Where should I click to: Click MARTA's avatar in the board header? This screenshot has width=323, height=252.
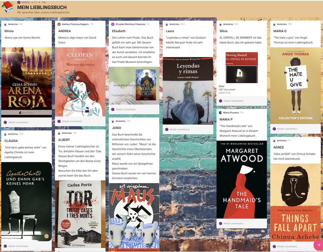(x=19, y=2)
